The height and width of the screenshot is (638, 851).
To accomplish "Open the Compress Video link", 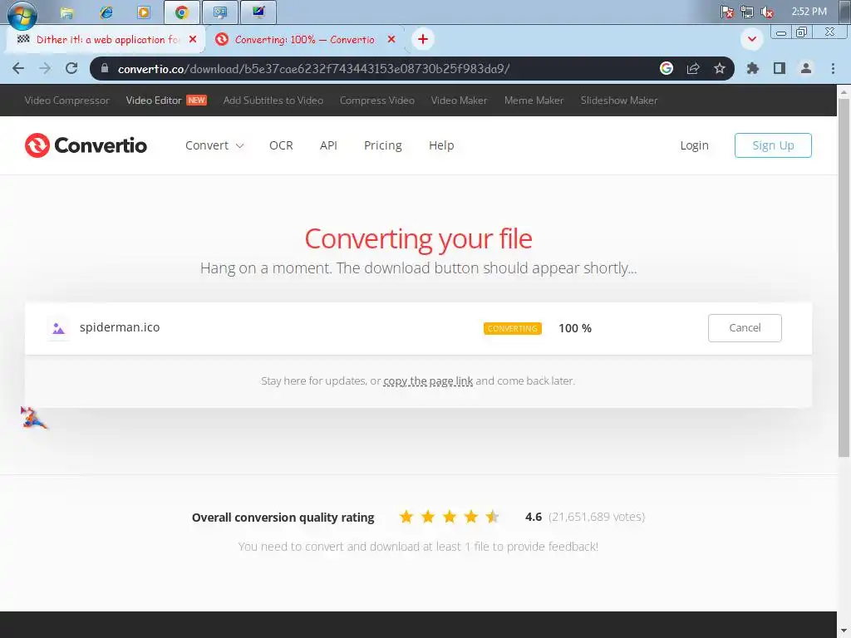I will click(x=377, y=101).
